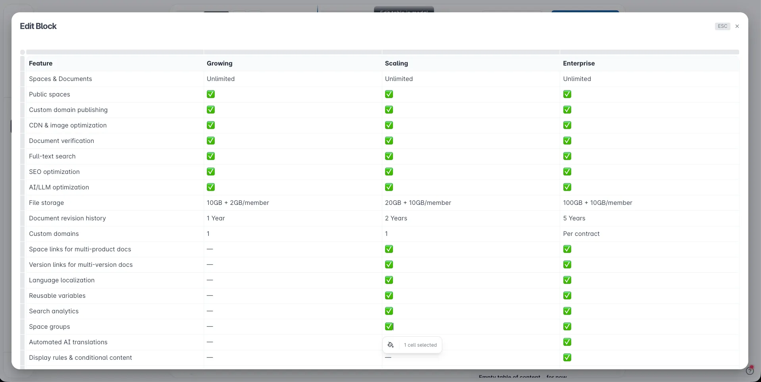
Task: Open cell background fill color tool
Action: 391,345
